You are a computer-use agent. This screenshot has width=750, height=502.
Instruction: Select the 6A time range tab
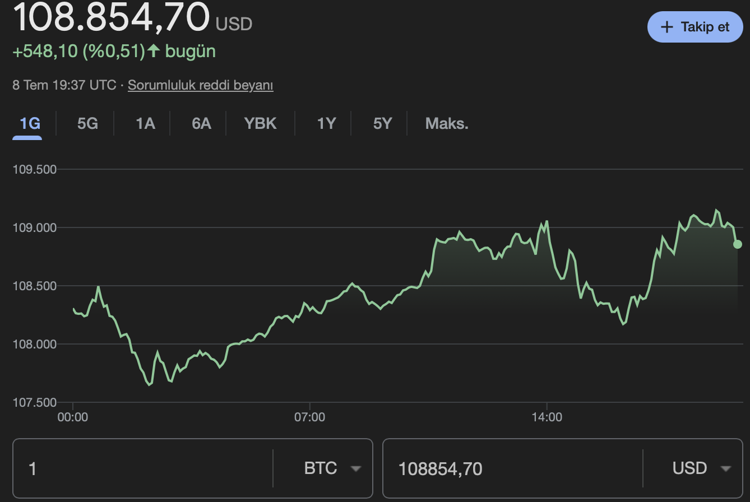(x=201, y=123)
